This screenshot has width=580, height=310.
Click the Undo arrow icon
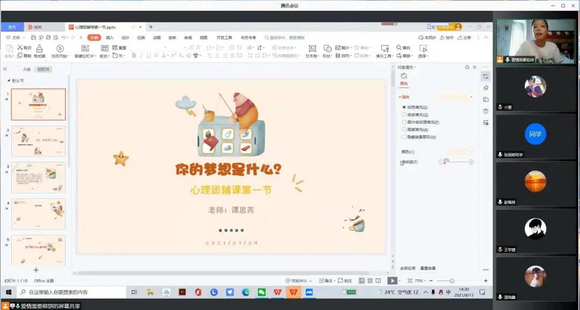(x=63, y=38)
